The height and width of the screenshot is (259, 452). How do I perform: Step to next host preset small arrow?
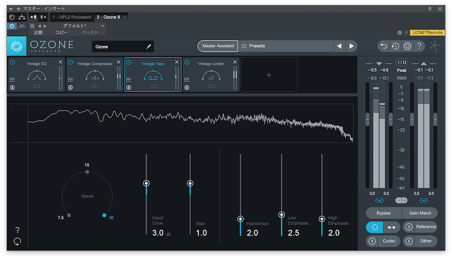coord(45,26)
